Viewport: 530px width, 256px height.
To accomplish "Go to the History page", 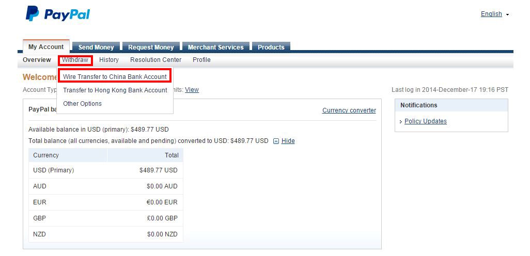I will [x=109, y=60].
